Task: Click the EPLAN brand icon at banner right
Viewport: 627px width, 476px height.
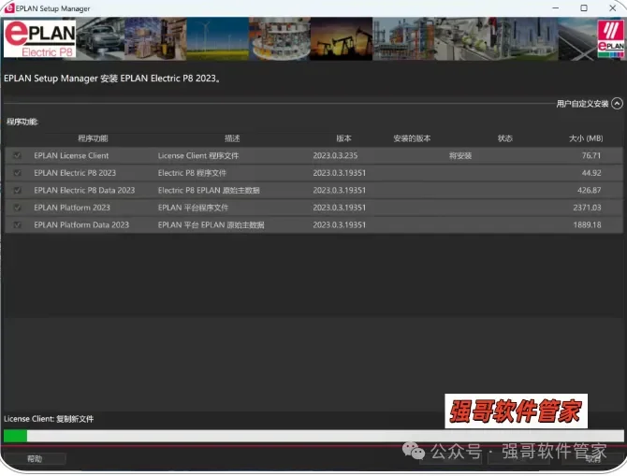Action: pyautogui.click(x=610, y=38)
